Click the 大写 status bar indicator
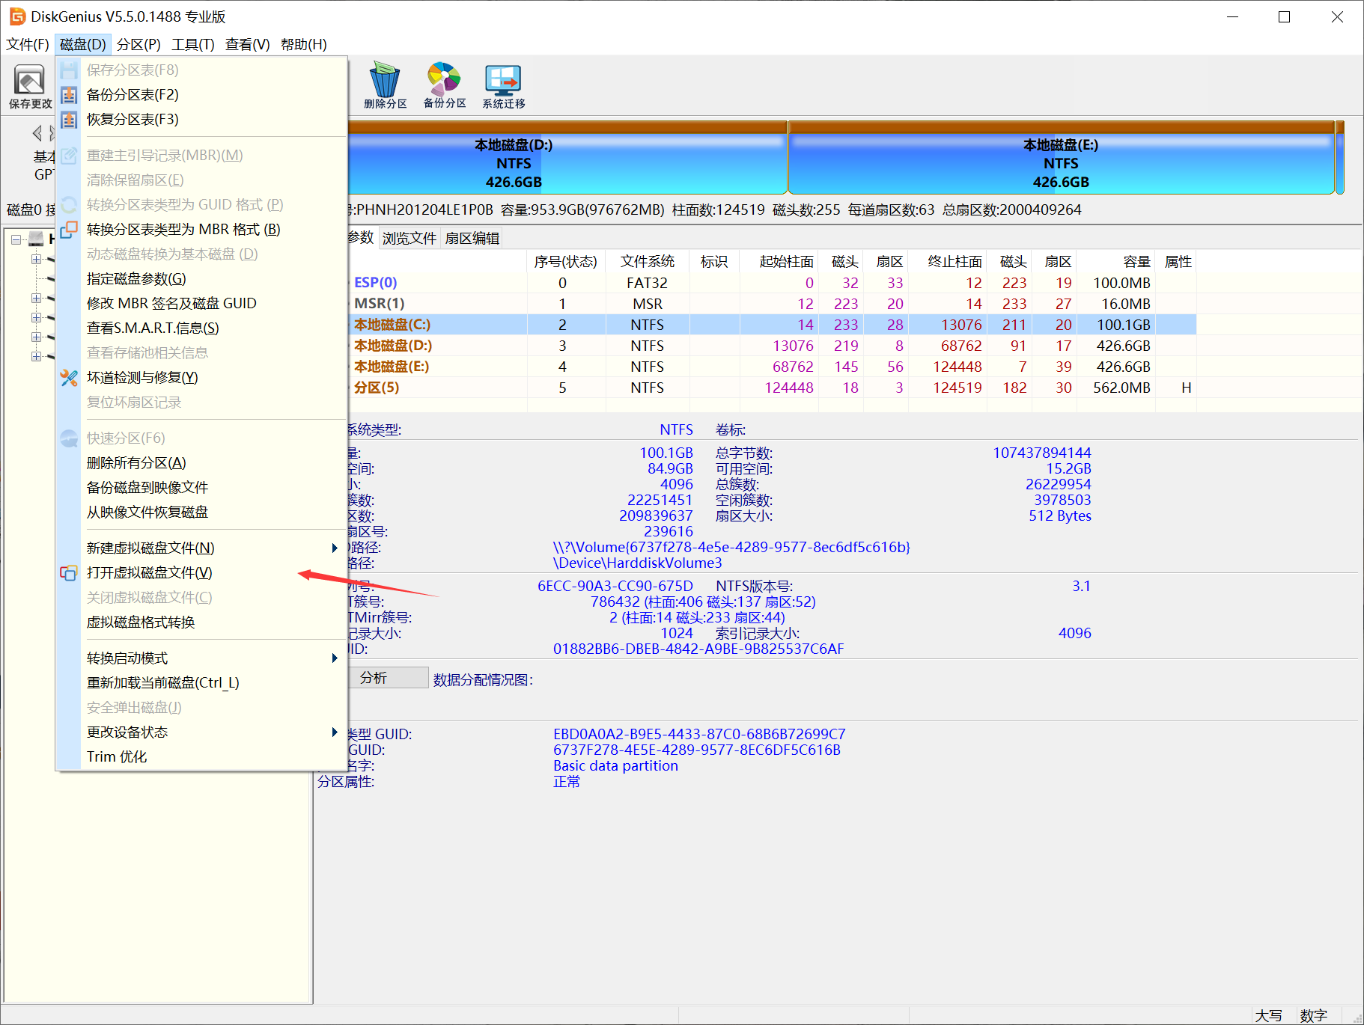Screen dimensions: 1364x1025 click(1268, 1015)
